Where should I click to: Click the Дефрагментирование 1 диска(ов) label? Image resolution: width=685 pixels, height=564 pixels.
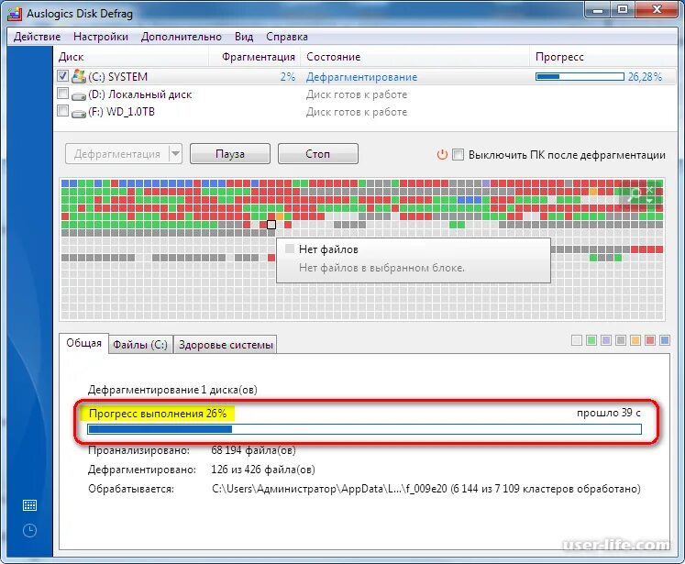click(x=172, y=389)
